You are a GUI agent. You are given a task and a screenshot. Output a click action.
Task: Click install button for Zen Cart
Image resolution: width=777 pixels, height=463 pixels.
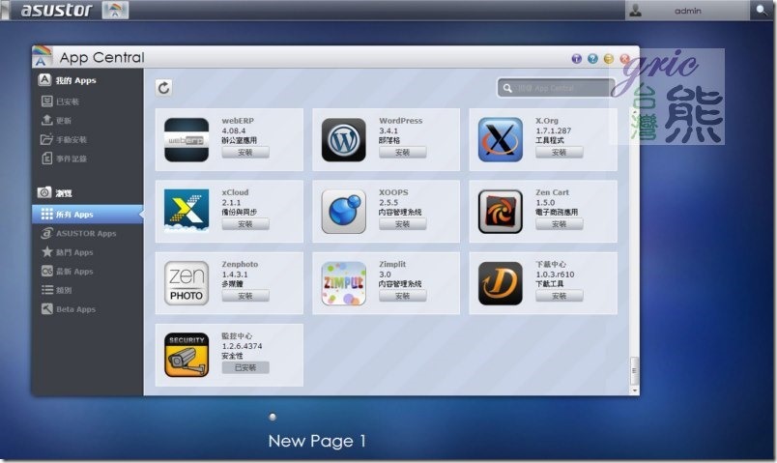coord(559,224)
